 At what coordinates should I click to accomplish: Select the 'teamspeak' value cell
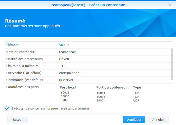pyautogui.click(x=67, y=52)
